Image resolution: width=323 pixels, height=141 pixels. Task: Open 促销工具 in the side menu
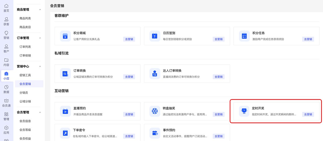[x=25, y=75]
